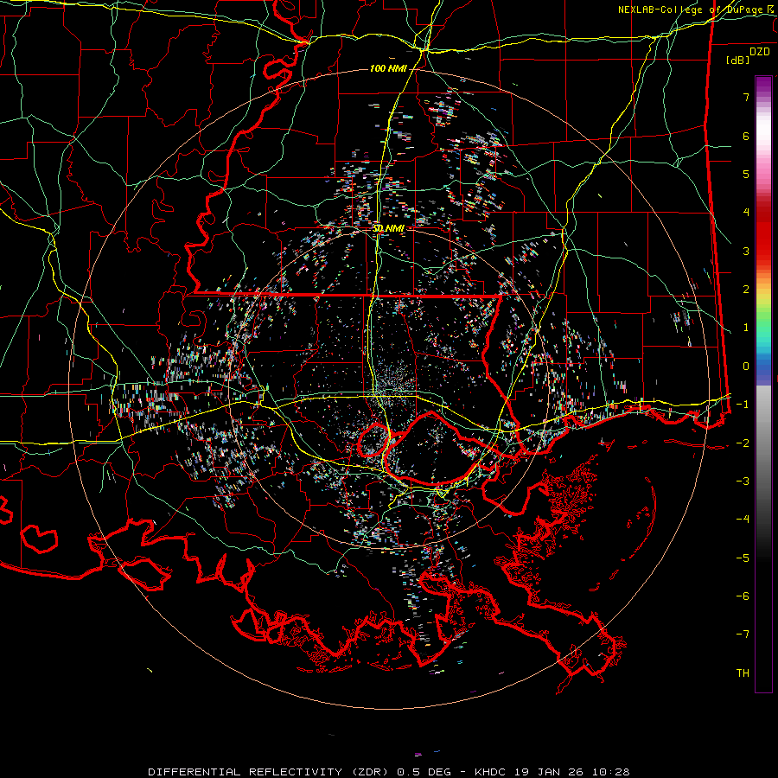
Task: Click the 'DIFFERENTIAL REFLECTIVITY (ZDR) 0.5 DEG' caption
Action: click(x=299, y=772)
